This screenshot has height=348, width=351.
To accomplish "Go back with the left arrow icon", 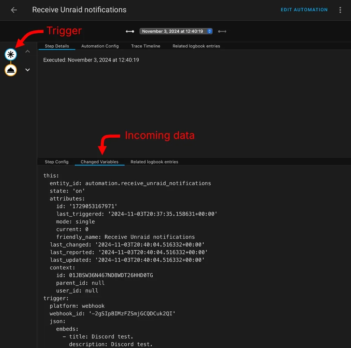I will pos(14,10).
